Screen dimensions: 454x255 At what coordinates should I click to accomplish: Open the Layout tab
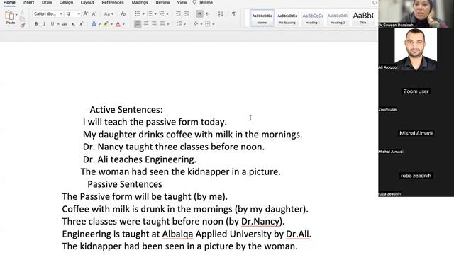(x=87, y=2)
